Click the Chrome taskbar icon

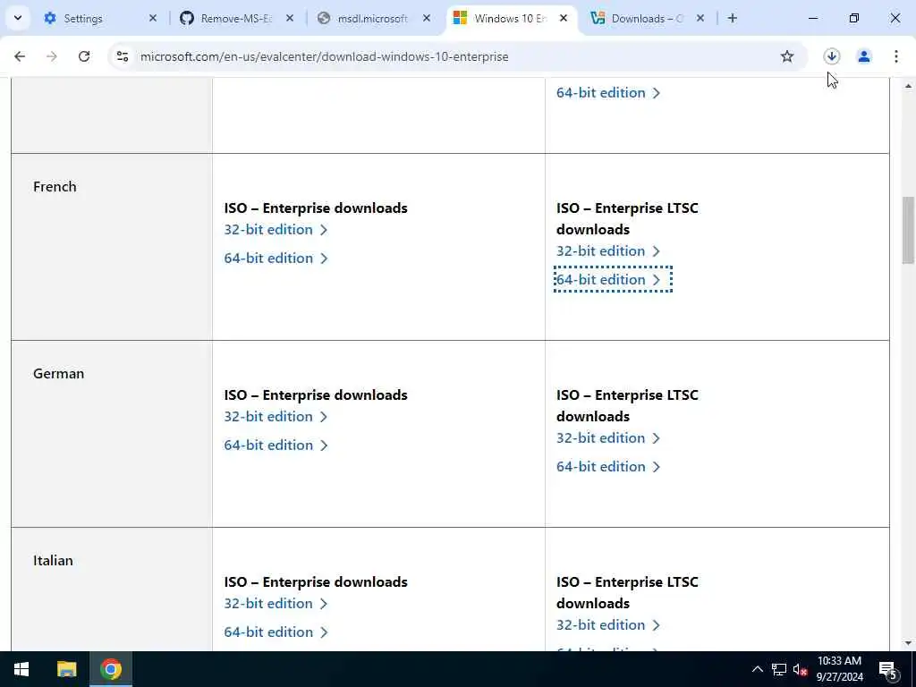coord(111,669)
